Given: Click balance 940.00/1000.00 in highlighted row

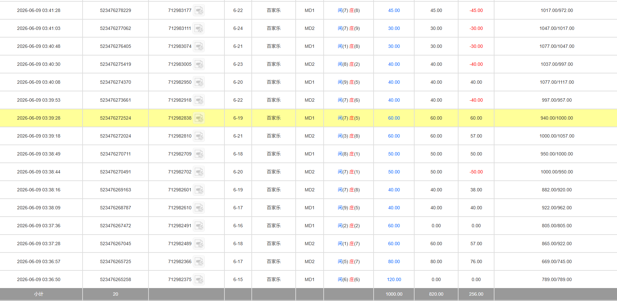Looking at the screenshot, I should pyautogui.click(x=557, y=118).
